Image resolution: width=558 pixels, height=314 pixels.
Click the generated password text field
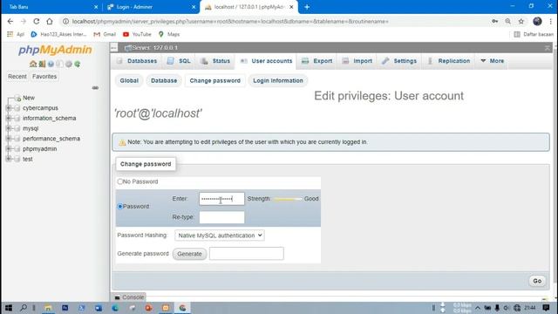[246, 254]
